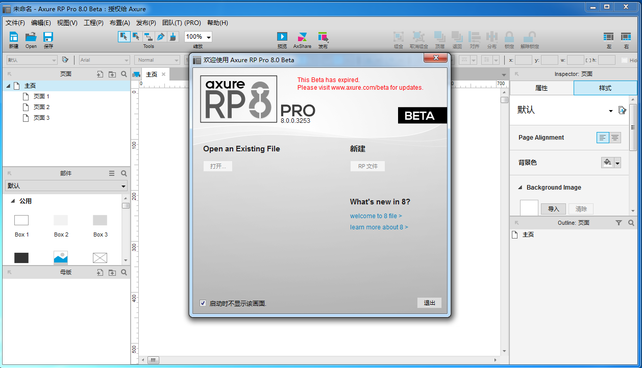The image size is (642, 368).
Task: Switch to the 属性 tab in Inspector
Action: (541, 88)
